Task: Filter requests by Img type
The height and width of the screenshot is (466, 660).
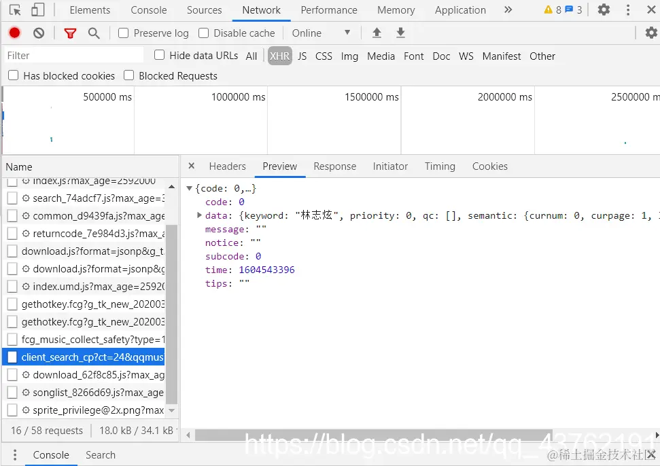Action: [349, 56]
